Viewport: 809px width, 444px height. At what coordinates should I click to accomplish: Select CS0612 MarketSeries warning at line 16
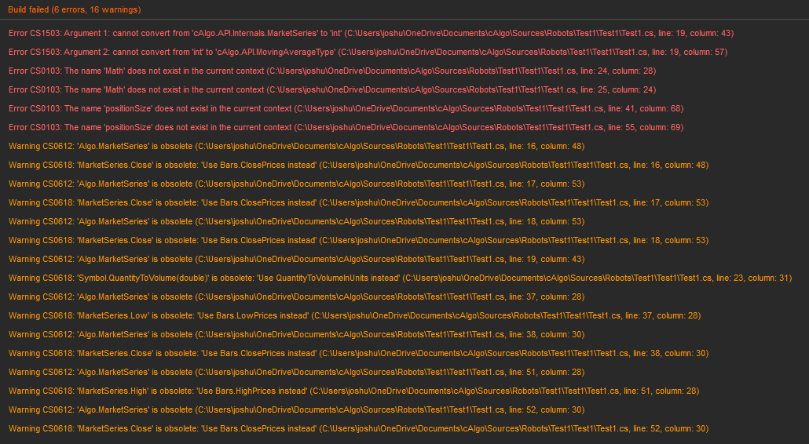[296, 146]
